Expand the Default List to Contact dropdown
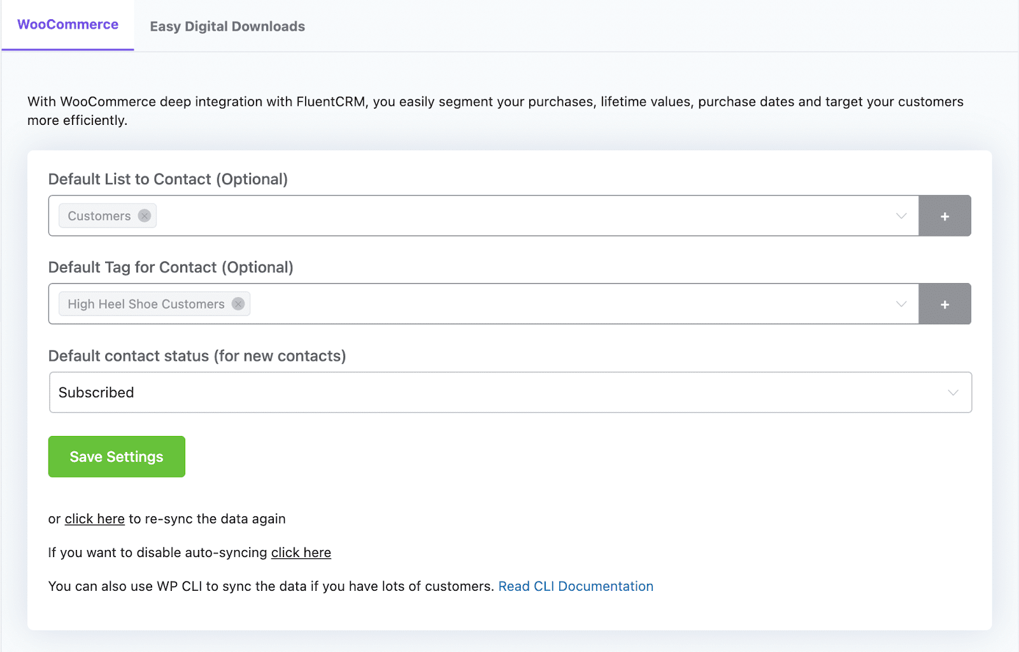Screen dimensions: 1019x652 click(x=901, y=216)
